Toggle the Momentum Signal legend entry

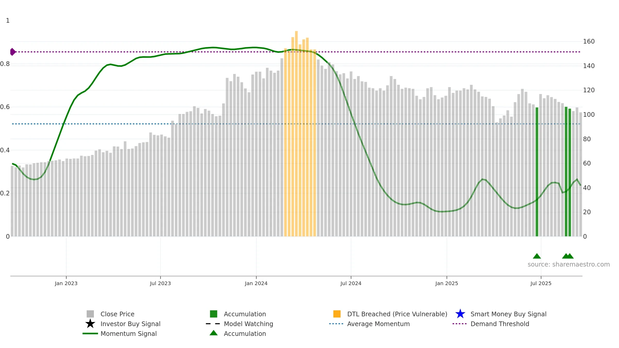click(x=120, y=334)
